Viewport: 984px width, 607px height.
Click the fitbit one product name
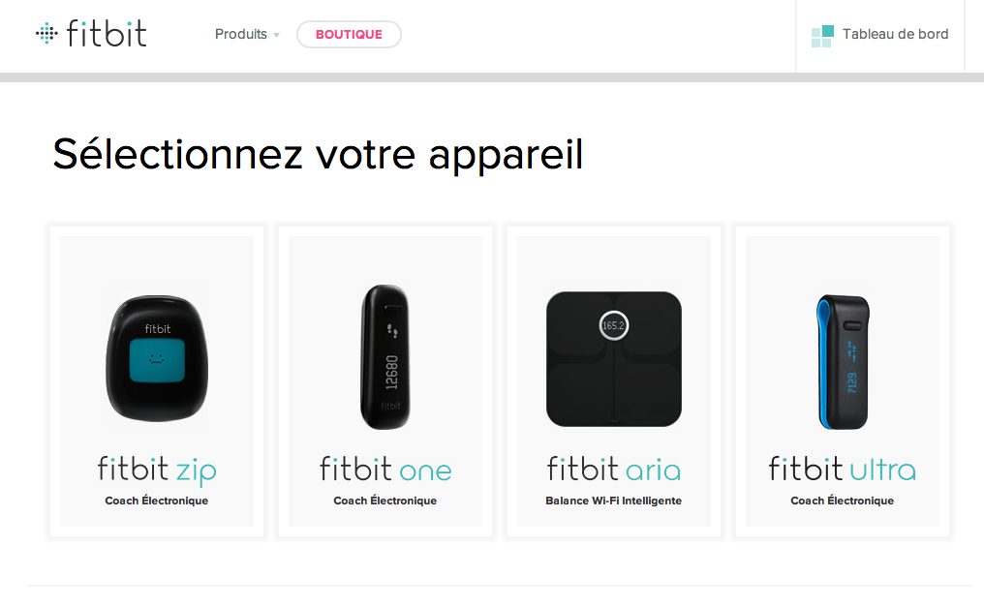[x=385, y=469]
